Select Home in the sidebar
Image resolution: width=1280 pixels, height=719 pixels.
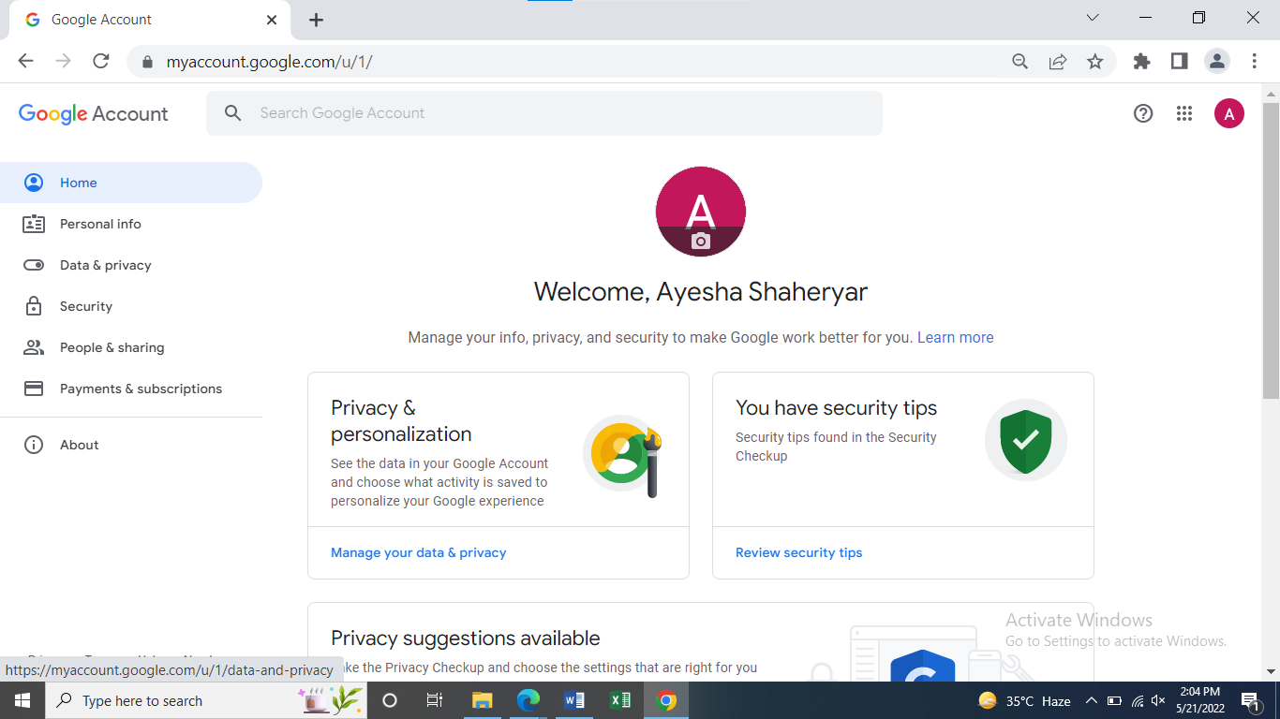click(131, 183)
